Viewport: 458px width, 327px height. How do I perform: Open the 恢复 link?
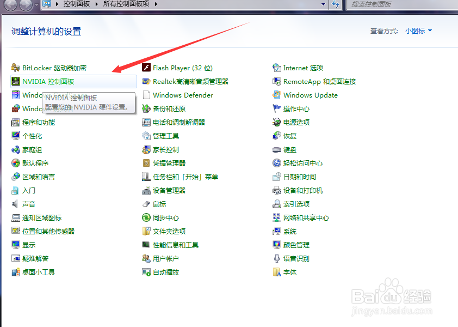[x=290, y=136]
